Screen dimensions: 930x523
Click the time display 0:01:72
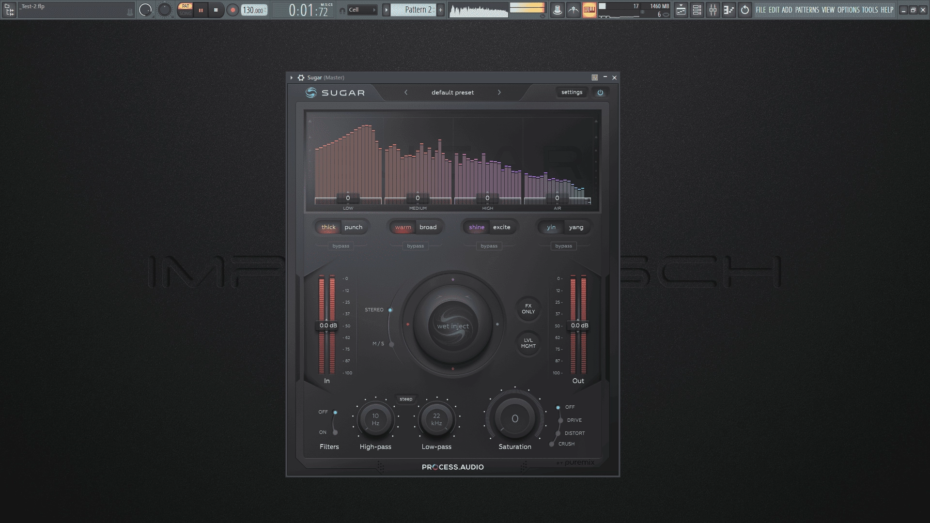tap(309, 10)
